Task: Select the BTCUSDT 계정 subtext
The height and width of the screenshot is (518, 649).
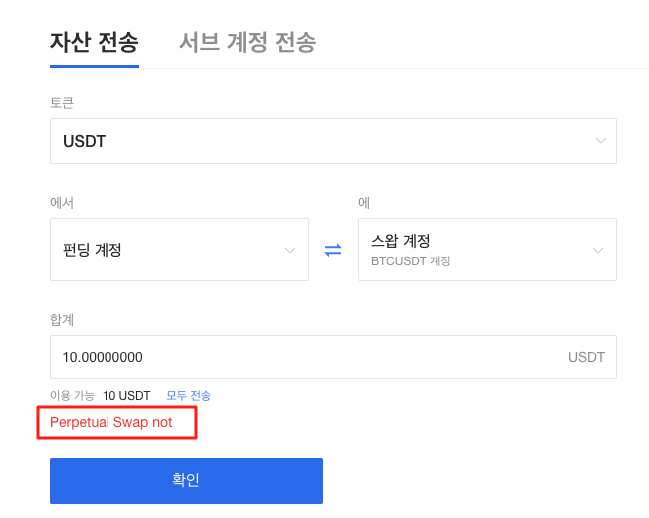Action: [410, 261]
